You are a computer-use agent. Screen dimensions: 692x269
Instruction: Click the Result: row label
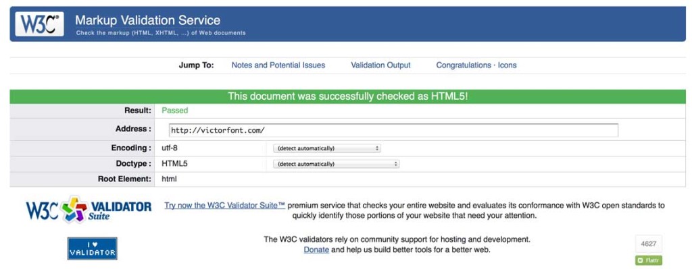coord(138,111)
